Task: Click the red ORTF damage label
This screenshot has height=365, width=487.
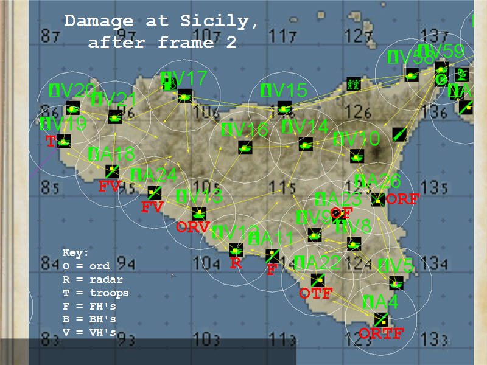Action: pyautogui.click(x=381, y=333)
